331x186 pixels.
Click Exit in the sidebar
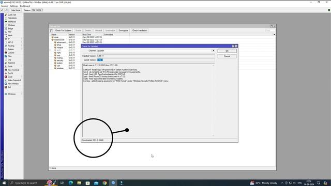coord(9,87)
